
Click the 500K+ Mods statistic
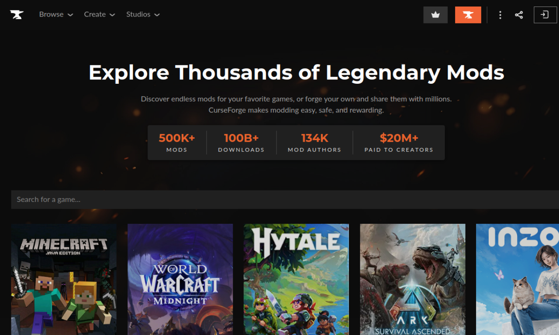point(177,143)
